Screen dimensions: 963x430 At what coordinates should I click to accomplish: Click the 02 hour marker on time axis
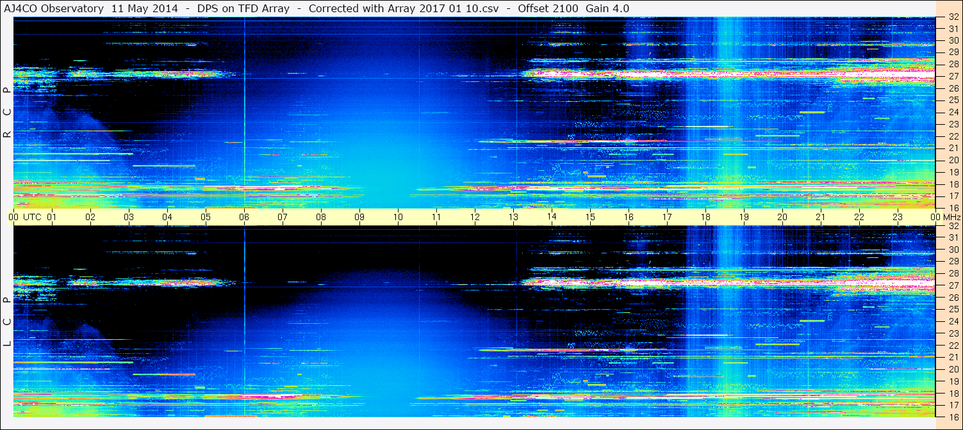tap(90, 217)
